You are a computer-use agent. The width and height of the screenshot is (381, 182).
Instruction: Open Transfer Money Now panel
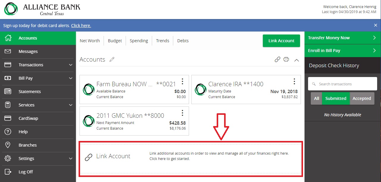[x=342, y=38]
